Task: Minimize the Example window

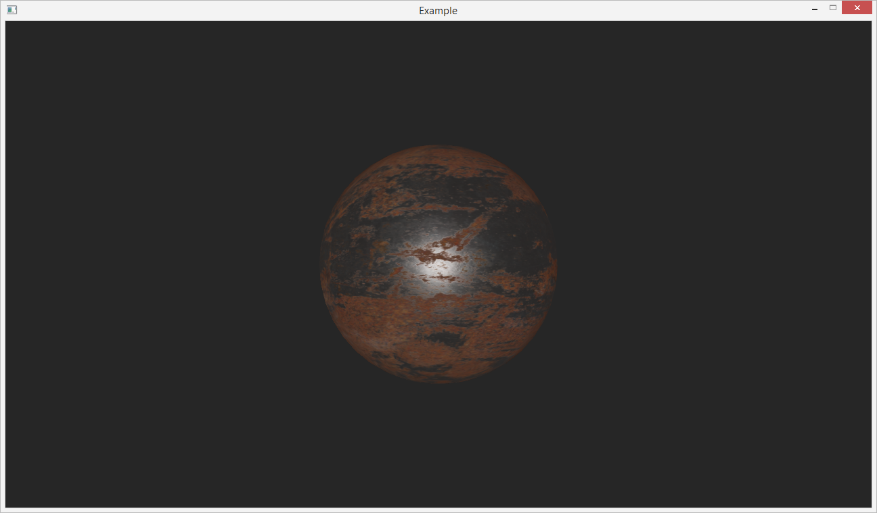Action: (x=815, y=8)
